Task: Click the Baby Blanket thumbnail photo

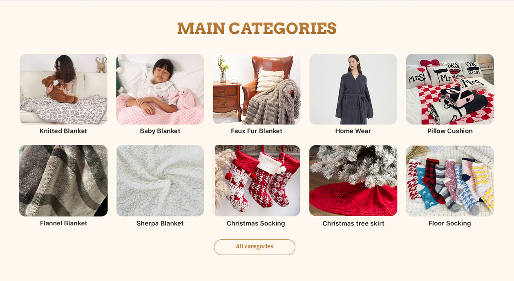Action: point(160,89)
